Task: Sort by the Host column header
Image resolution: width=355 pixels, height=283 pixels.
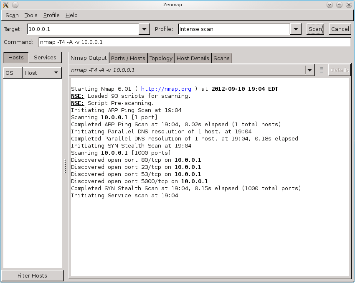Action: [x=42, y=73]
